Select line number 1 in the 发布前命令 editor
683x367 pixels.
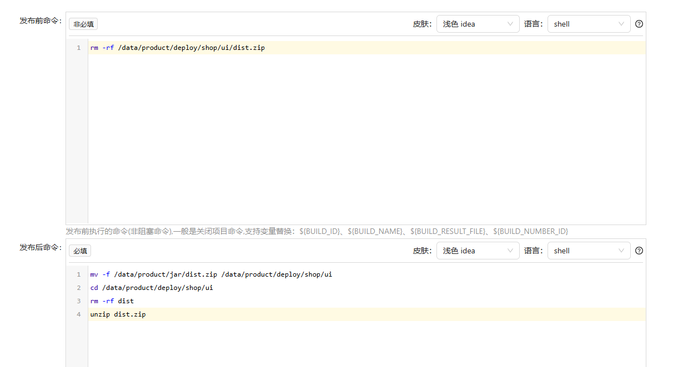pyautogui.click(x=78, y=48)
